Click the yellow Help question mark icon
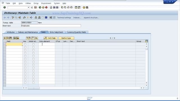This screenshot has width=180, height=101. pyautogui.click(x=84, y=8)
